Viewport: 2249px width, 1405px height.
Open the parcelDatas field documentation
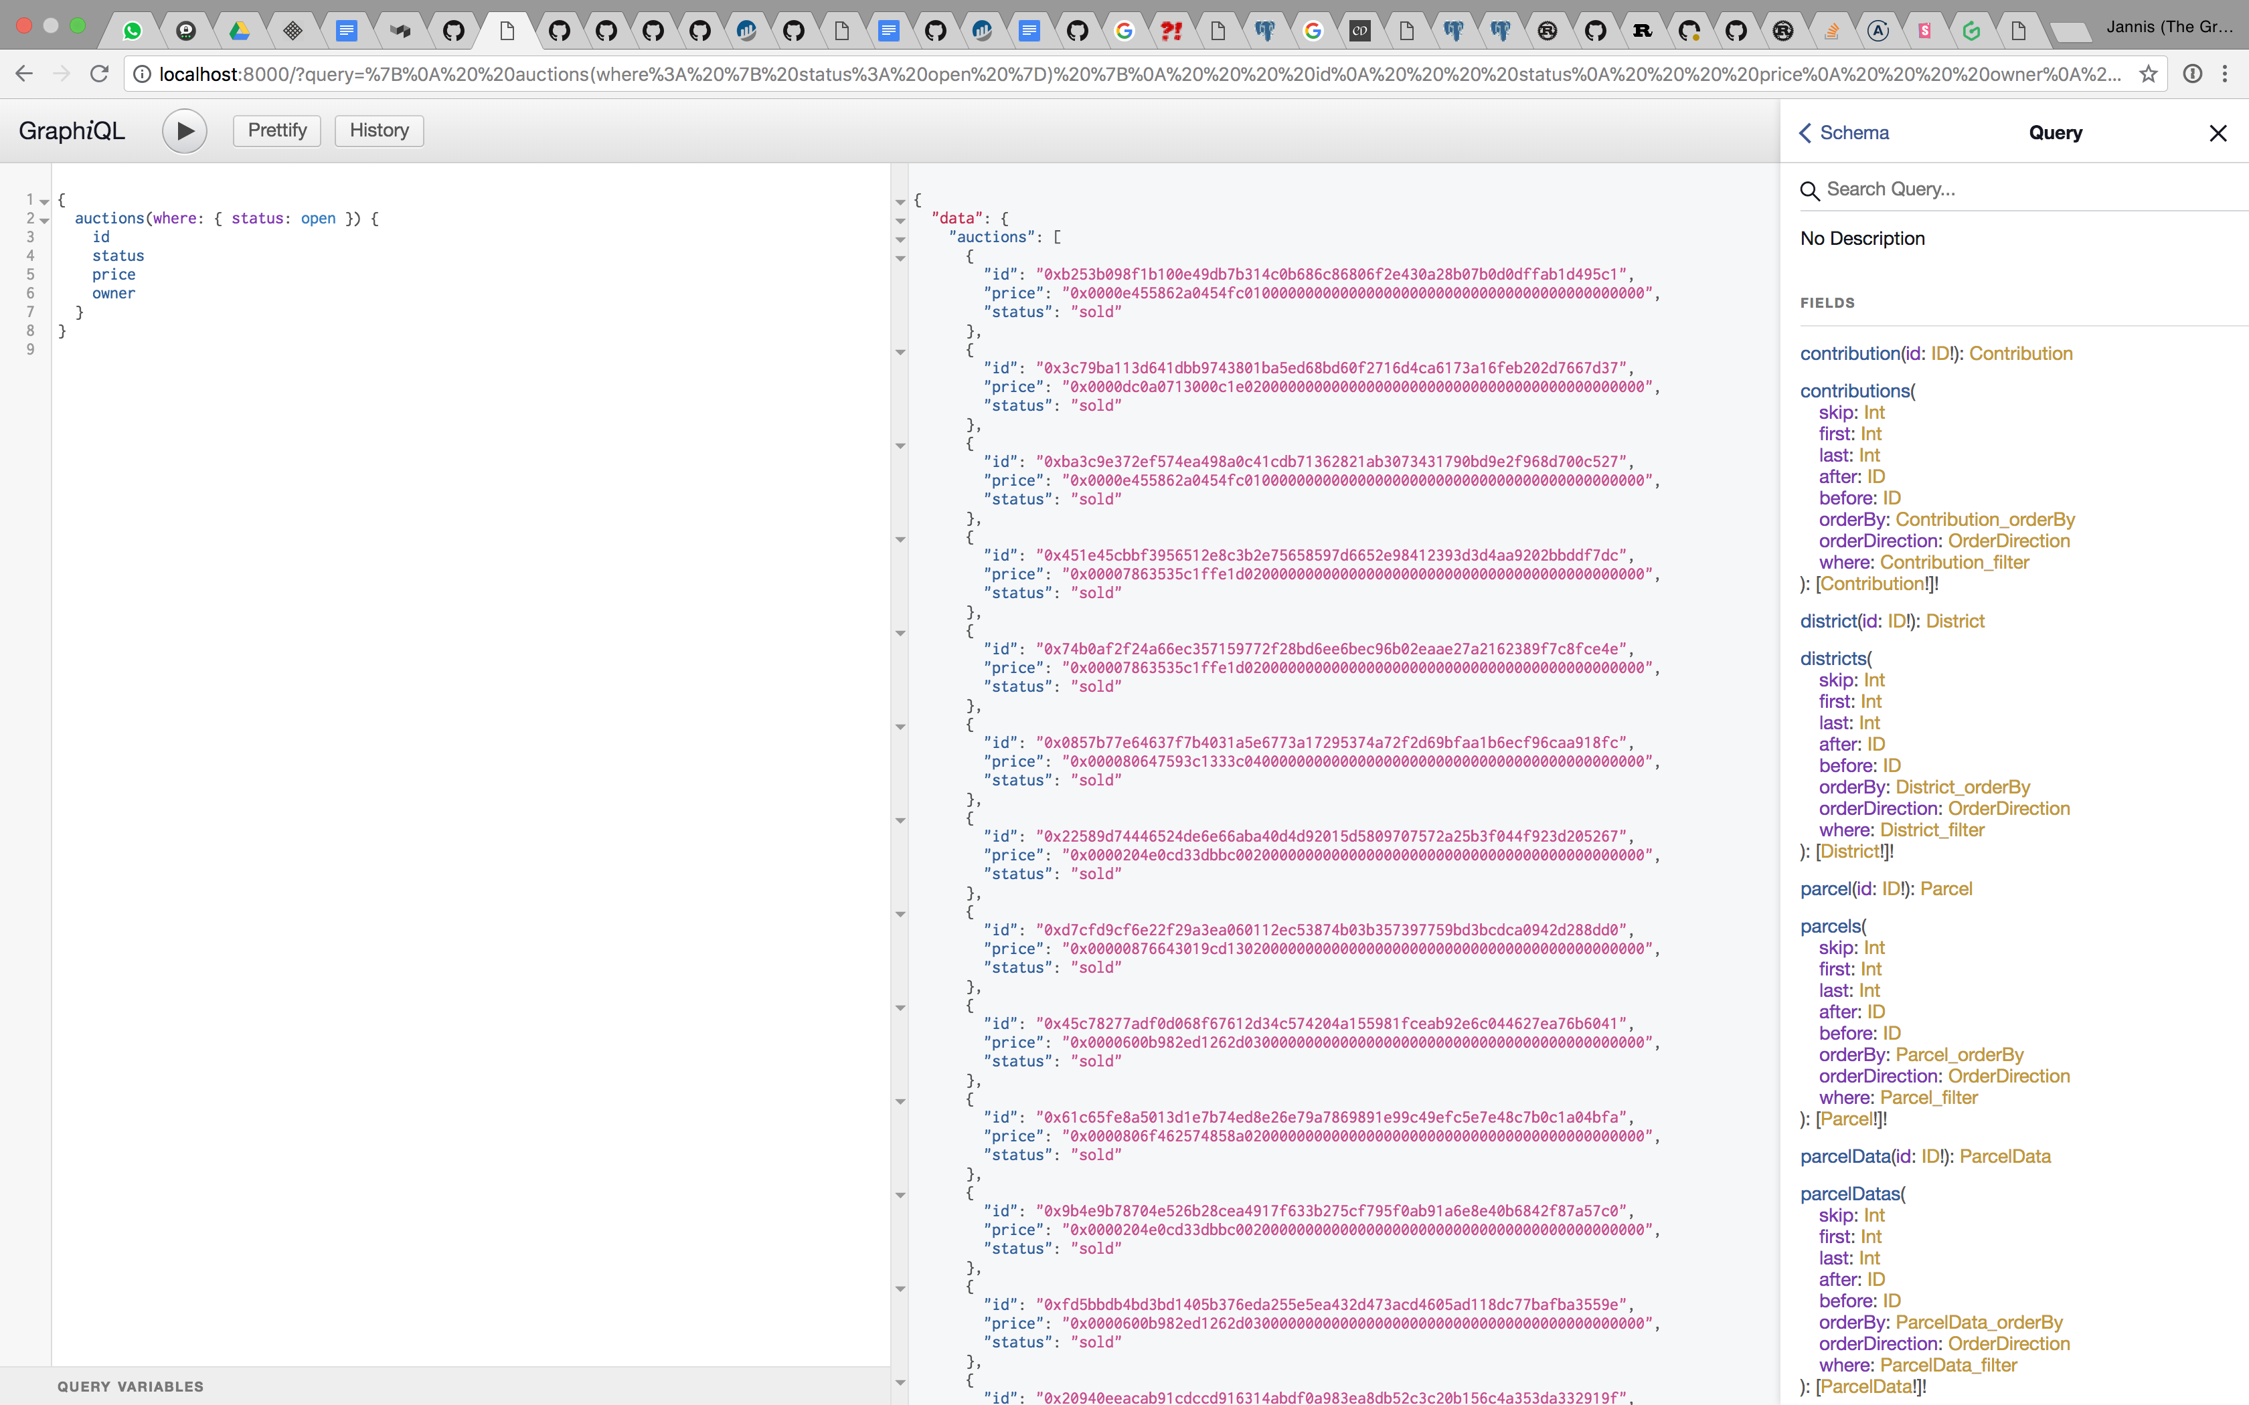1849,1194
